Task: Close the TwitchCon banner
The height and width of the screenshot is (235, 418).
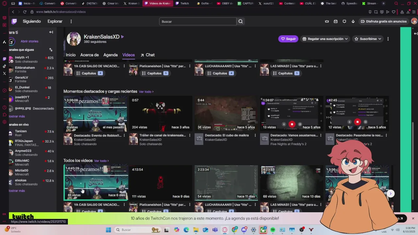Action: point(413,218)
